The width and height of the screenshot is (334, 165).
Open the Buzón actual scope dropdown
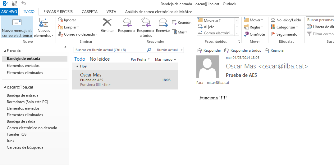(x=169, y=50)
